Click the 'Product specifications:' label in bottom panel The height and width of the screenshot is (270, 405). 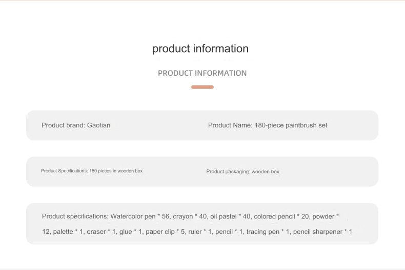(75, 216)
